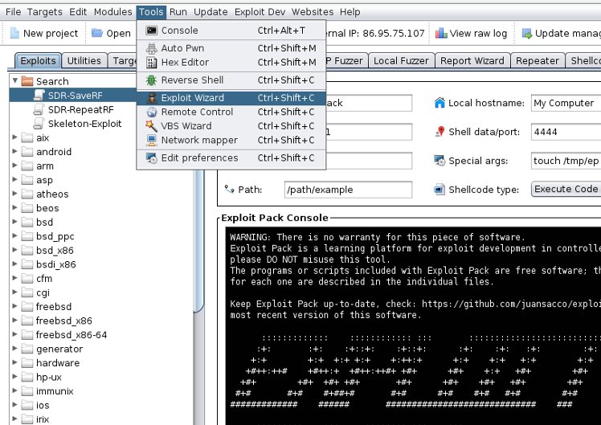601x425 pixels.
Task: Open the Update menu
Action: pyautogui.click(x=211, y=12)
